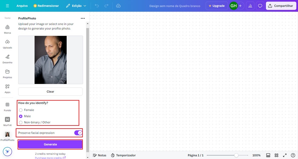
Task: Open the Murf AI app
Action: tap(7, 122)
